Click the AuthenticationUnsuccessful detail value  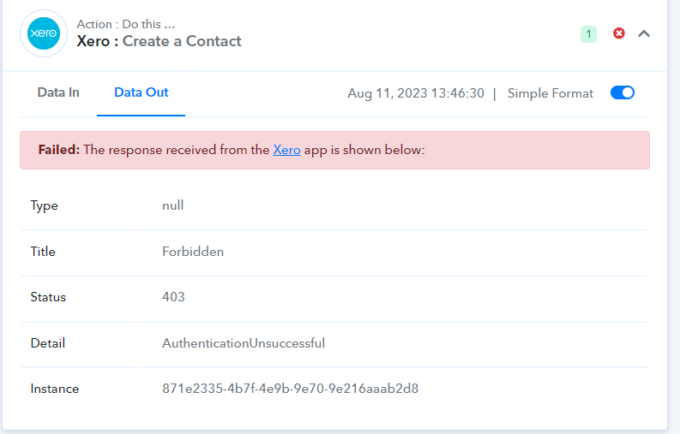click(244, 343)
